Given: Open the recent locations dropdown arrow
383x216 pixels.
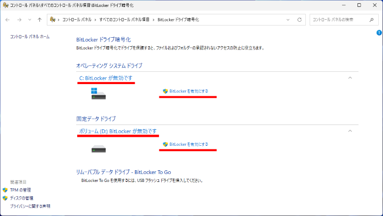Looking at the screenshot, I should click(30, 20).
